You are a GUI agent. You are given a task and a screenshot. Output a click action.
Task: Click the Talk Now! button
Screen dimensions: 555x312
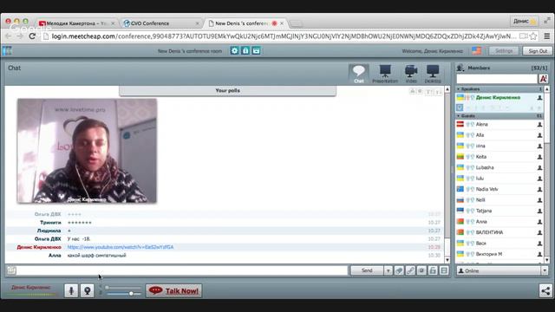pos(173,291)
